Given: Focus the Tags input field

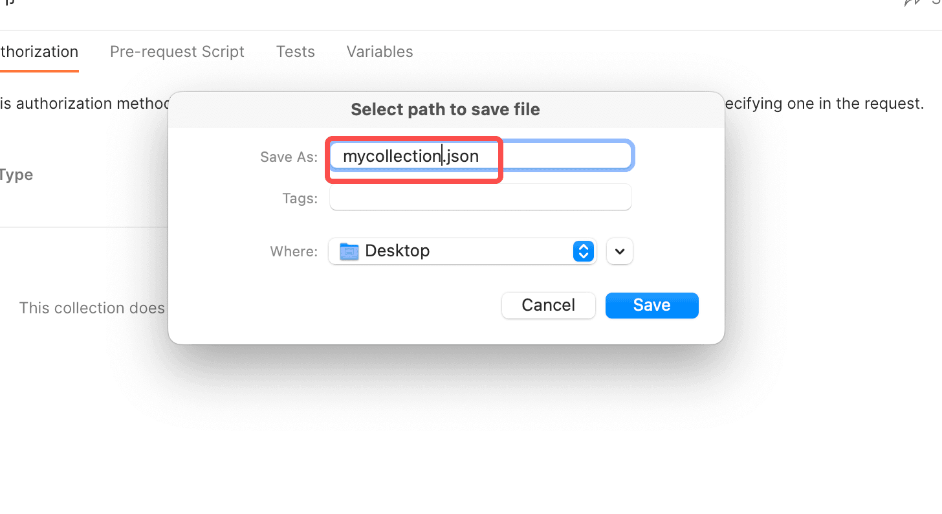Looking at the screenshot, I should point(481,197).
